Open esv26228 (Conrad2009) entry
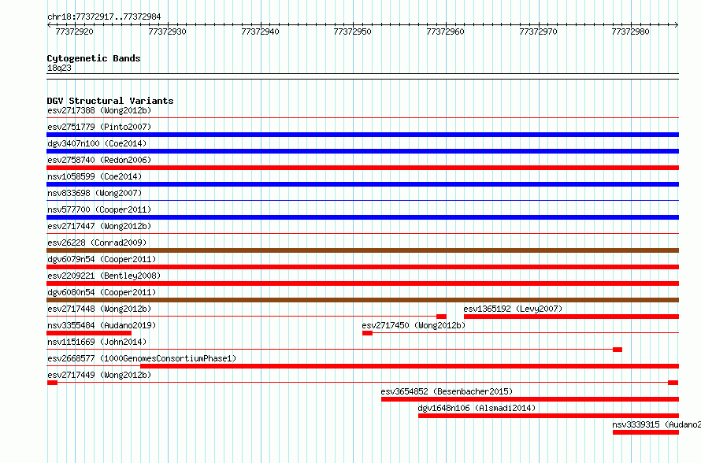701x463 pixels. coord(97,243)
